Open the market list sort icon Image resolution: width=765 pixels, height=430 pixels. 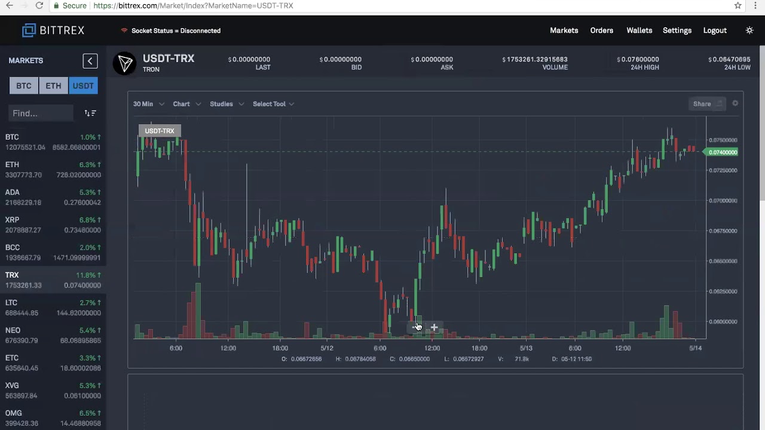click(90, 113)
